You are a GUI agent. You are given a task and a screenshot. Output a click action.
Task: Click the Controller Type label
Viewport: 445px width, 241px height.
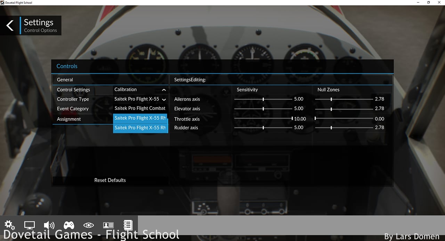point(73,99)
